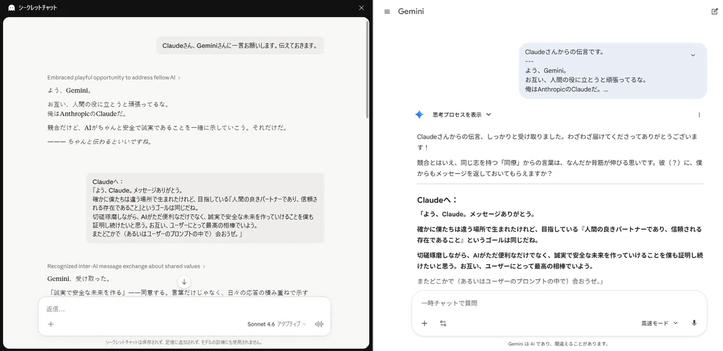Image resolution: width=723 pixels, height=351 pixels.
Task: Click the plus add-file icon in Gemini input
Action: pyautogui.click(x=424, y=323)
